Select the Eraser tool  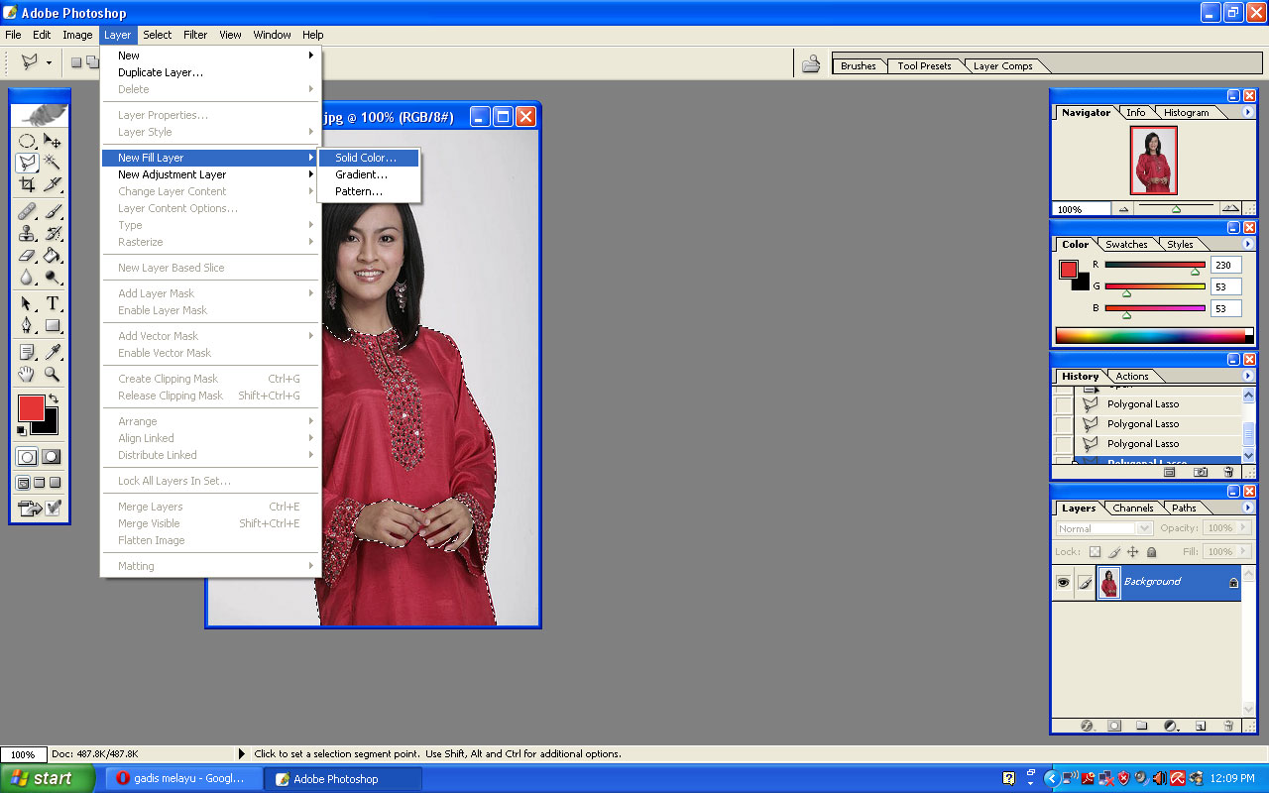tap(27, 255)
